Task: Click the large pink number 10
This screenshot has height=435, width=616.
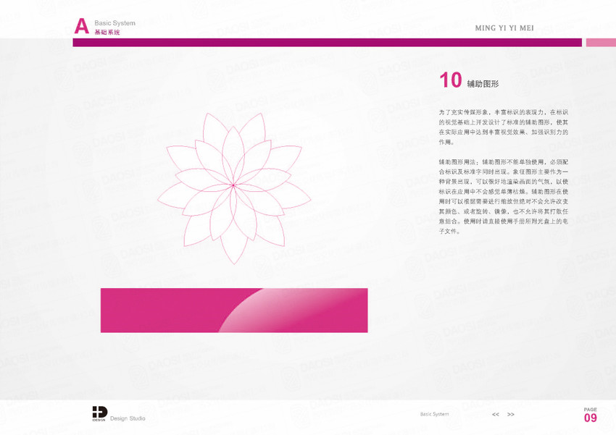Action: click(x=450, y=81)
